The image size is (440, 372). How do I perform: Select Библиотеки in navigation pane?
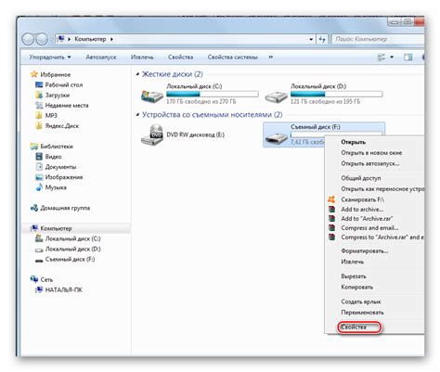click(51, 147)
